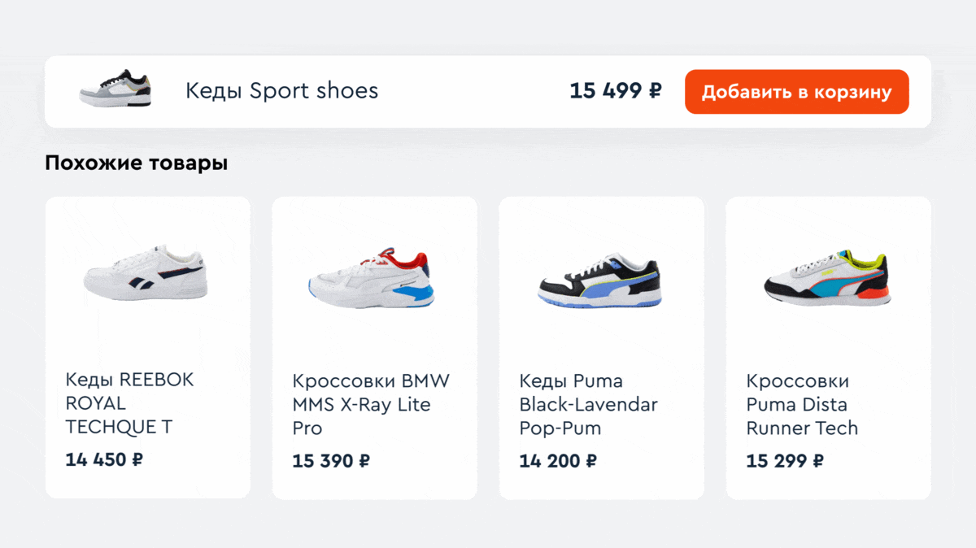Click the Добавить в корзину button
976x548 pixels.
pos(796,92)
